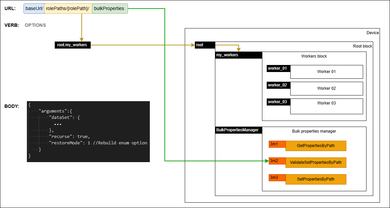Select the root.my_workers label box

click(x=73, y=45)
